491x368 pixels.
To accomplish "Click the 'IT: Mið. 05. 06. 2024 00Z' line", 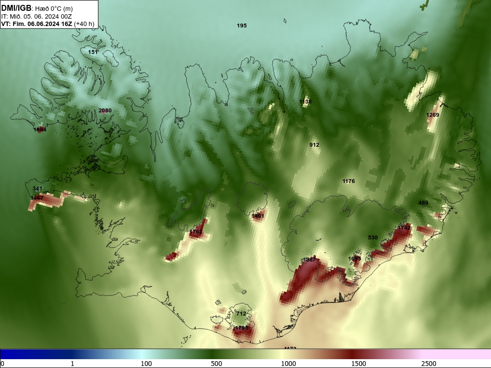I will click(37, 17).
